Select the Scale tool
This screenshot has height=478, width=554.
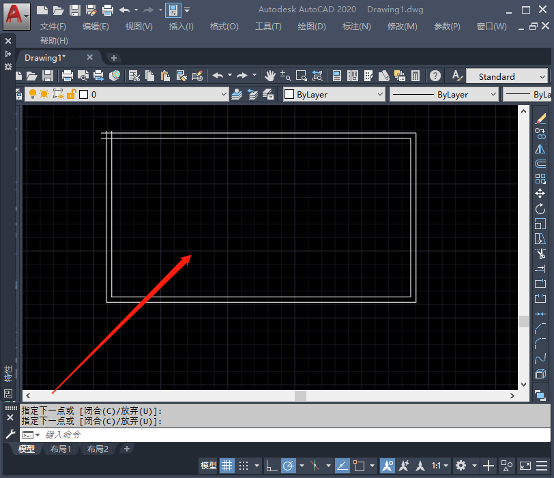540,224
